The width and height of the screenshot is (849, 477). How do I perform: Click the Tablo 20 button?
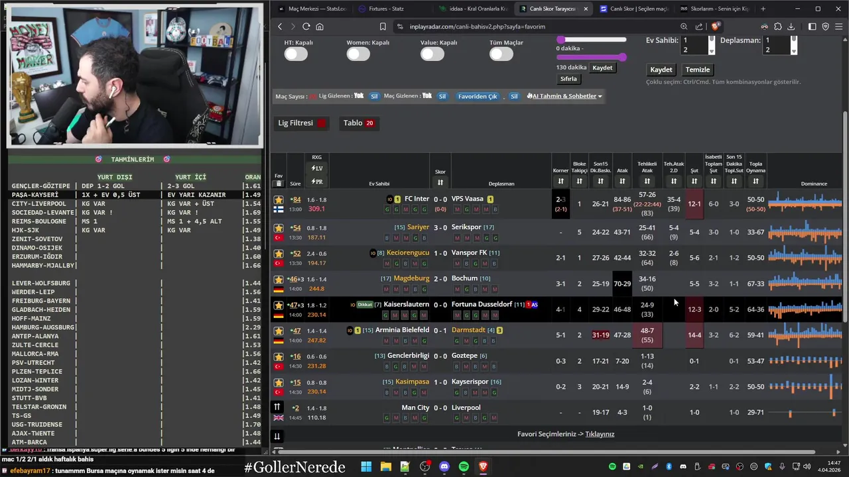coord(358,123)
